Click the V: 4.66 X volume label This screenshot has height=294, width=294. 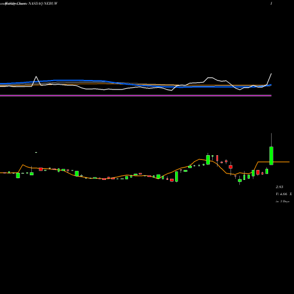point(283,194)
